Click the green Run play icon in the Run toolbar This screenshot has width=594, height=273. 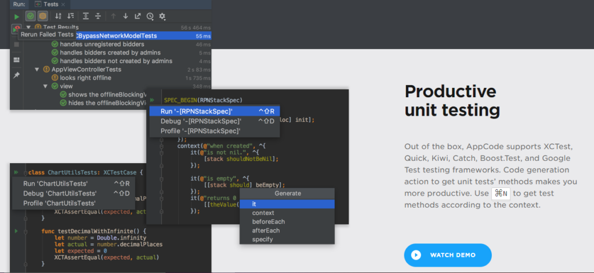pyautogui.click(x=17, y=16)
